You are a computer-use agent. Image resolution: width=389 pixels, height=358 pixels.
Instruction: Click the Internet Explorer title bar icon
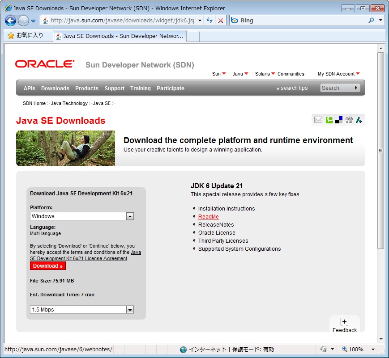point(8,8)
